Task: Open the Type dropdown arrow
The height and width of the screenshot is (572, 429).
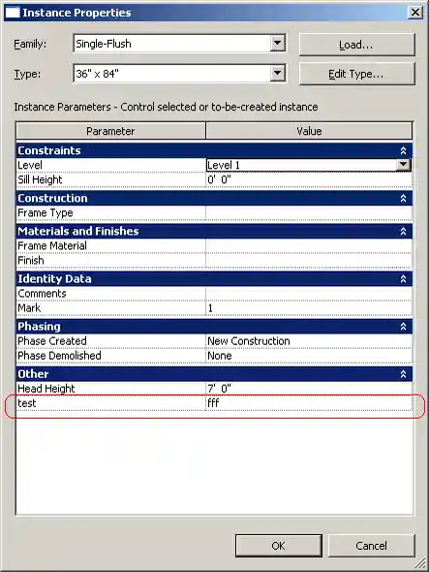Action: [277, 74]
